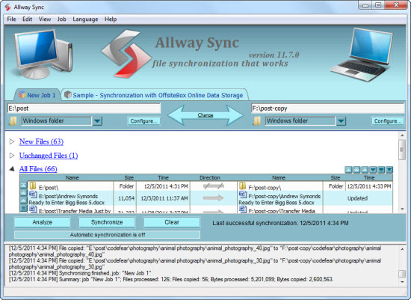
Task: Click log pane scrollbar up arrow
Action: 402,248
